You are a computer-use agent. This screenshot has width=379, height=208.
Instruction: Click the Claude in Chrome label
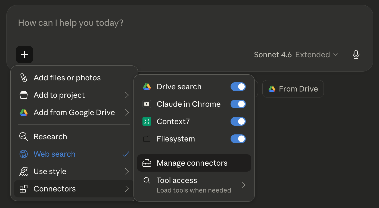189,104
